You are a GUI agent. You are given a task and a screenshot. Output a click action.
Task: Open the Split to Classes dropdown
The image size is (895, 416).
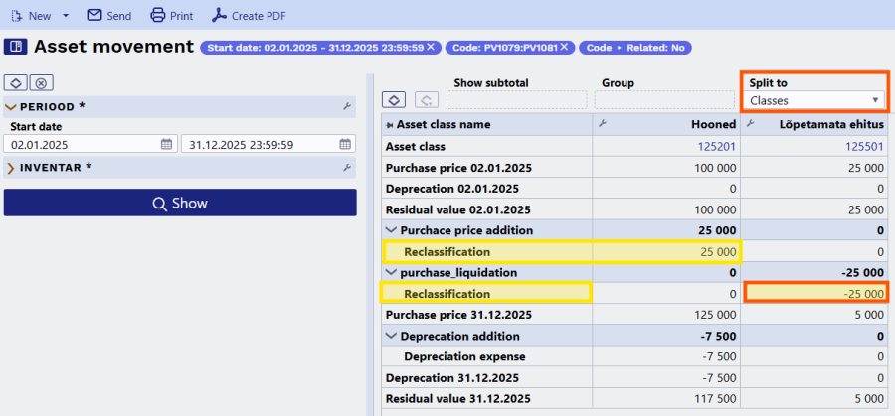click(813, 101)
